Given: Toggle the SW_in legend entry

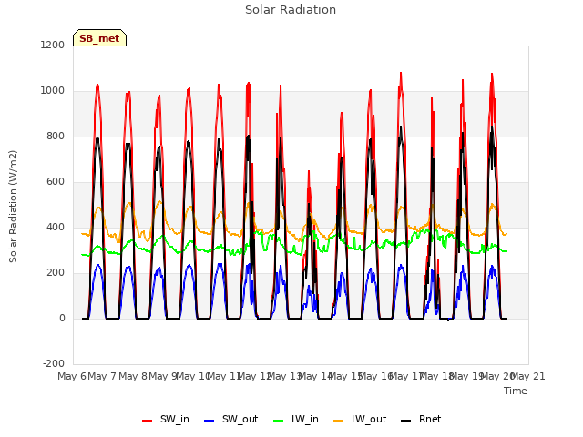Looking at the screenshot, I should pyautogui.click(x=166, y=419).
